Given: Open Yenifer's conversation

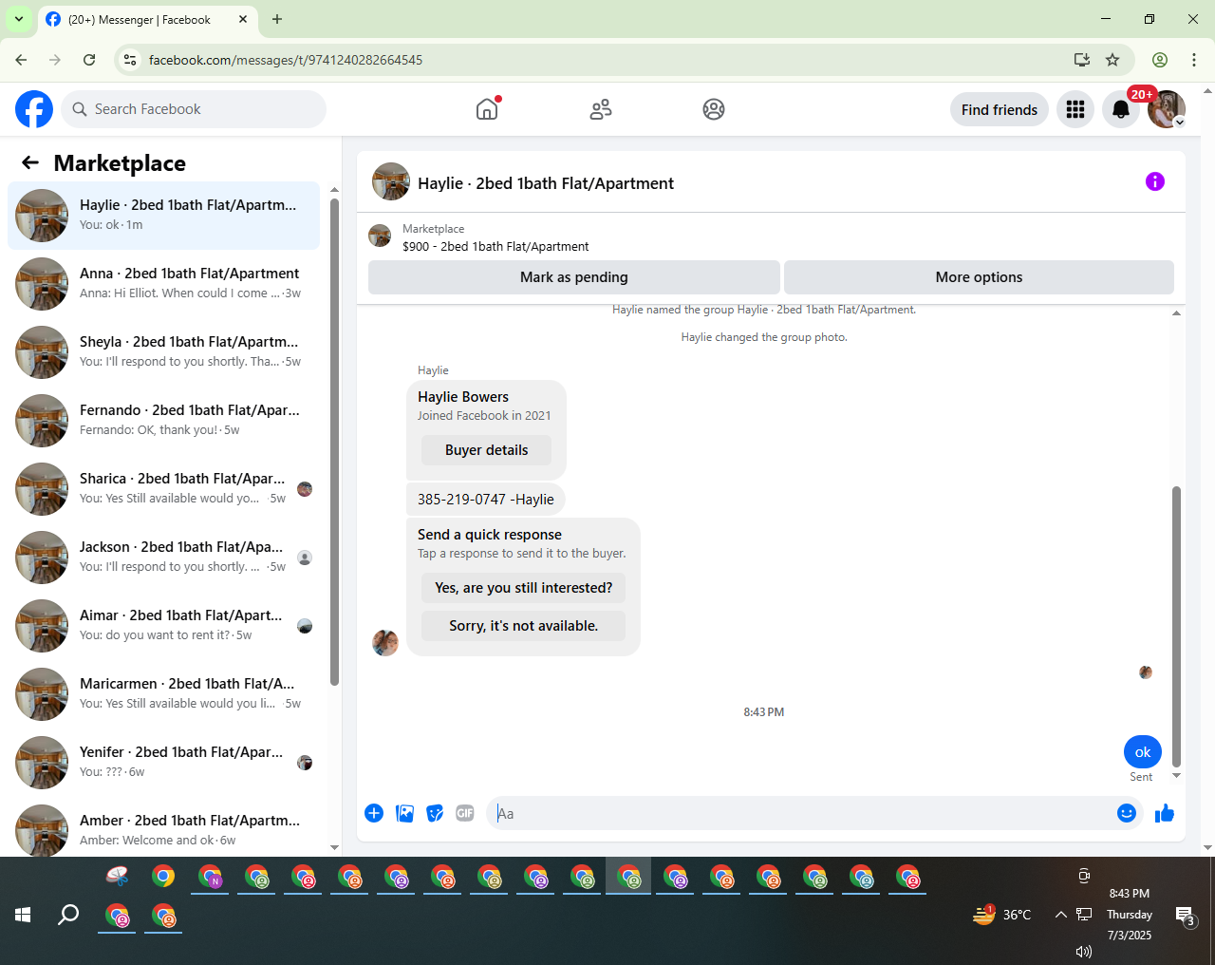Looking at the screenshot, I should tap(163, 763).
